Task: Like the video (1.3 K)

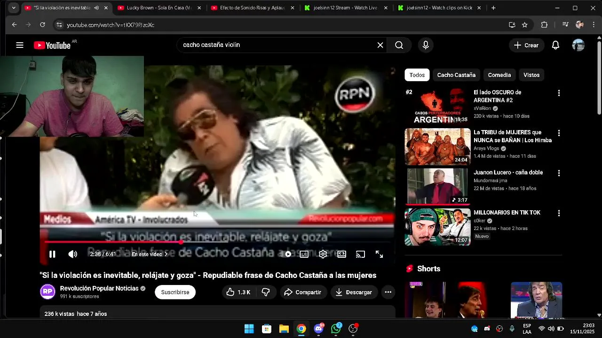Action: tap(238, 292)
